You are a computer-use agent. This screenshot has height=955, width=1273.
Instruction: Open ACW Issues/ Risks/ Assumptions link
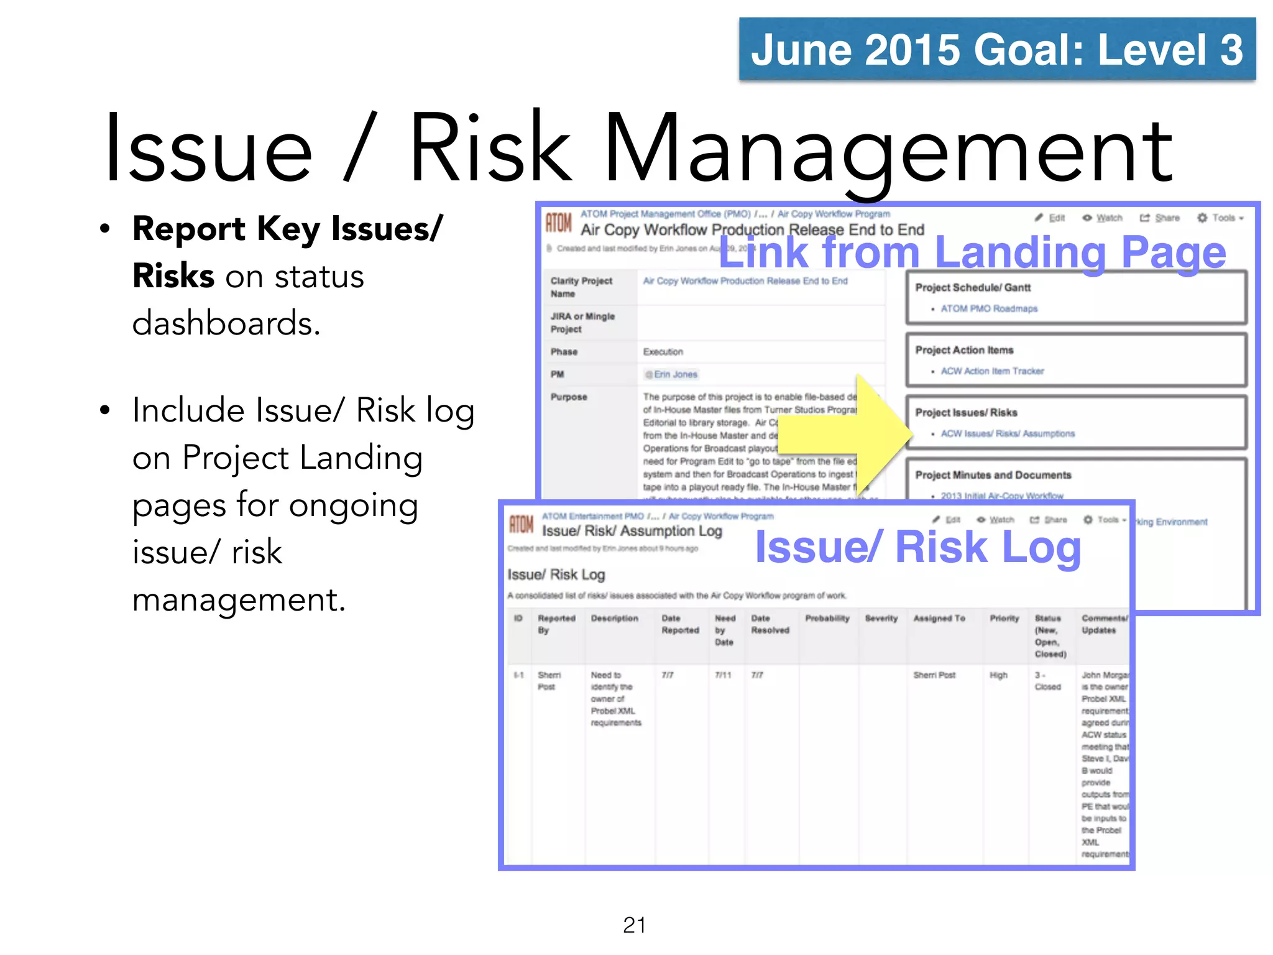pyautogui.click(x=1008, y=433)
